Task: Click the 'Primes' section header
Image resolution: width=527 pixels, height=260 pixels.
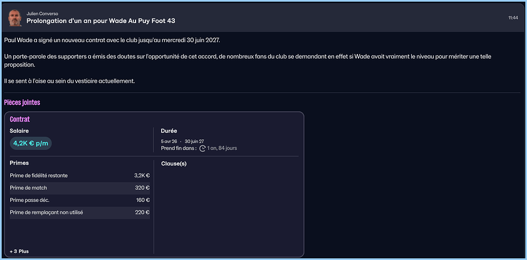Action: click(x=19, y=163)
